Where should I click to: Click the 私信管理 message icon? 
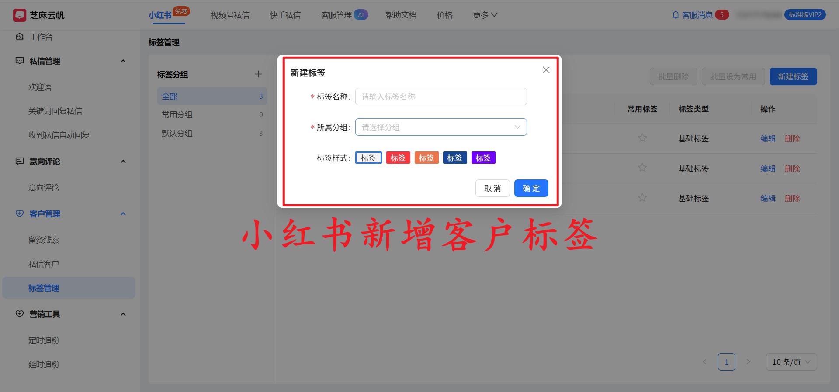20,61
